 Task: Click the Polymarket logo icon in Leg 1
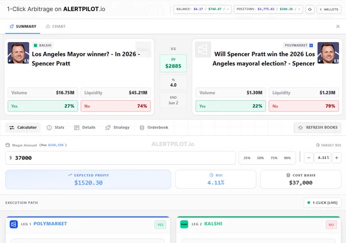coord(14,224)
